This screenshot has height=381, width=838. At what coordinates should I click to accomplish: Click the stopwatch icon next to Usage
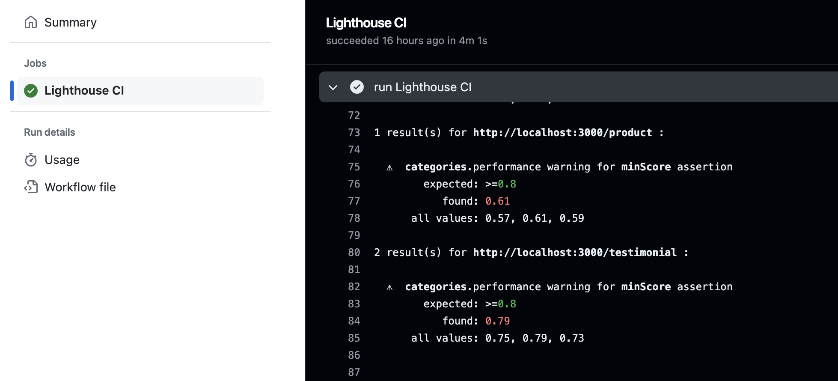coord(31,160)
